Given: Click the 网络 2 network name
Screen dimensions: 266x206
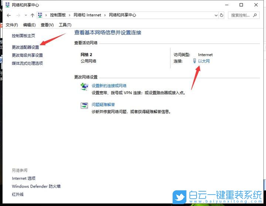Looking at the screenshot, I should 86,54.
